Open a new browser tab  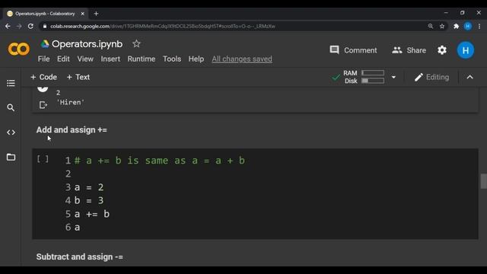click(x=96, y=14)
